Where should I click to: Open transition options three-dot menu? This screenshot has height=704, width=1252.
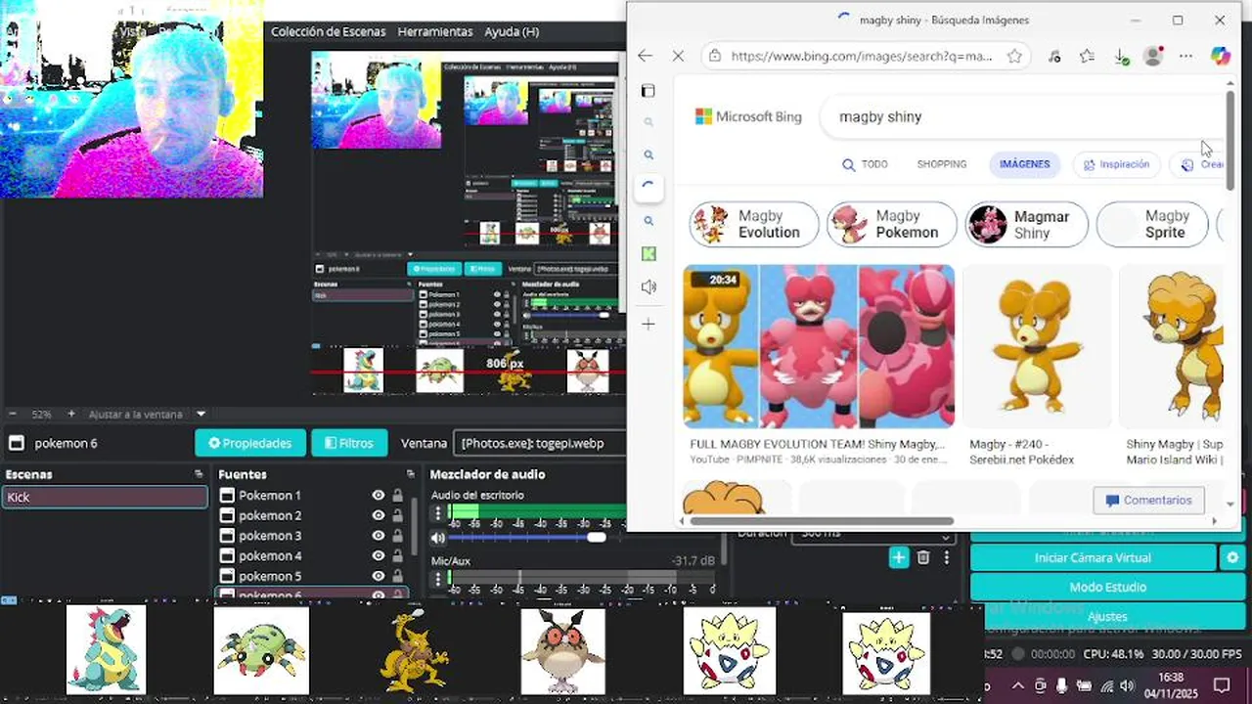click(946, 557)
